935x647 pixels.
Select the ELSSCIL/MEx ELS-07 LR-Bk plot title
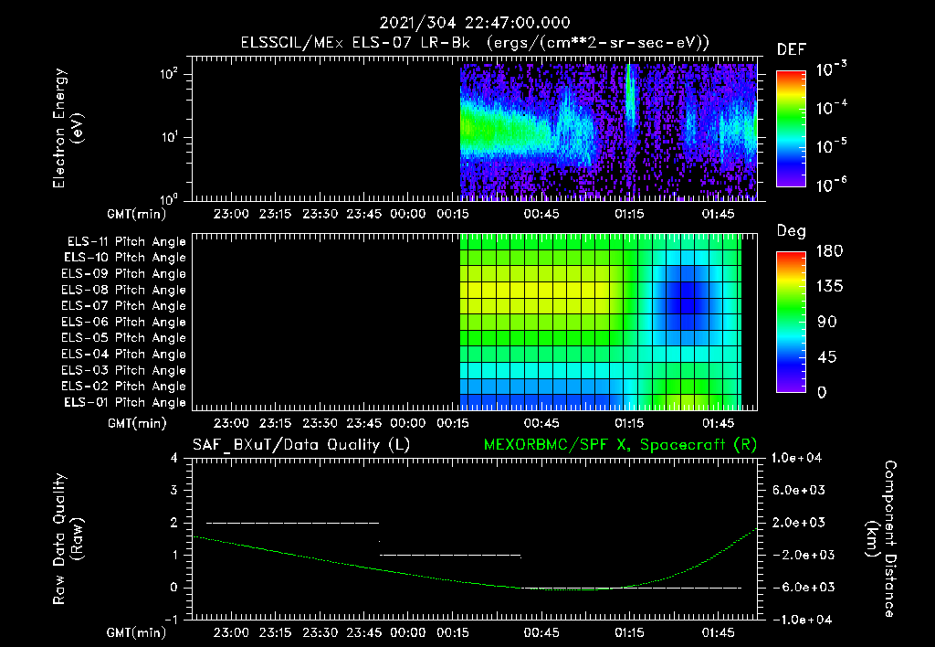point(475,43)
